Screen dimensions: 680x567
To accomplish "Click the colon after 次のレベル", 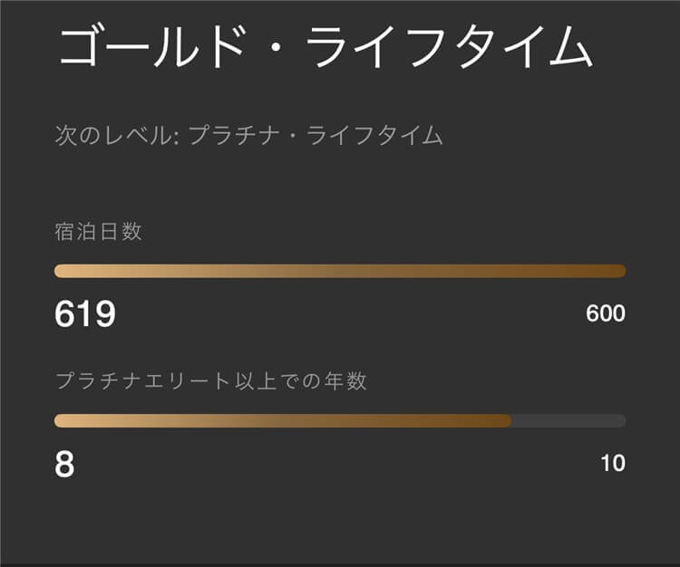I will pyautogui.click(x=178, y=138).
